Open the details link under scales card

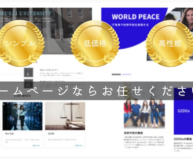pyautogui.click(x=78, y=146)
